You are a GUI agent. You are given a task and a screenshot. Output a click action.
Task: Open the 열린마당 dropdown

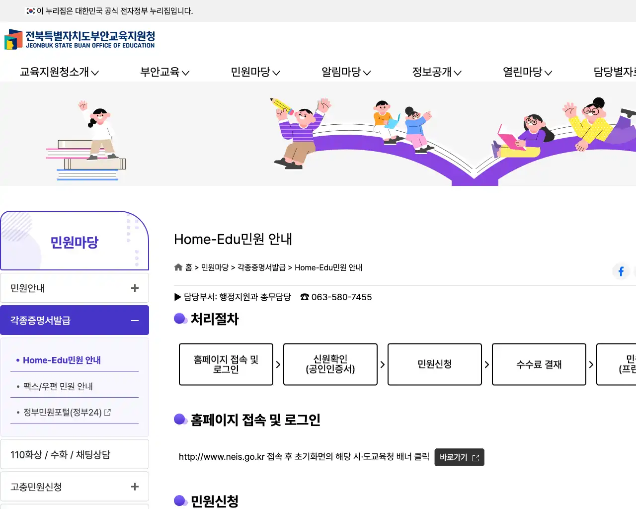[x=528, y=72]
